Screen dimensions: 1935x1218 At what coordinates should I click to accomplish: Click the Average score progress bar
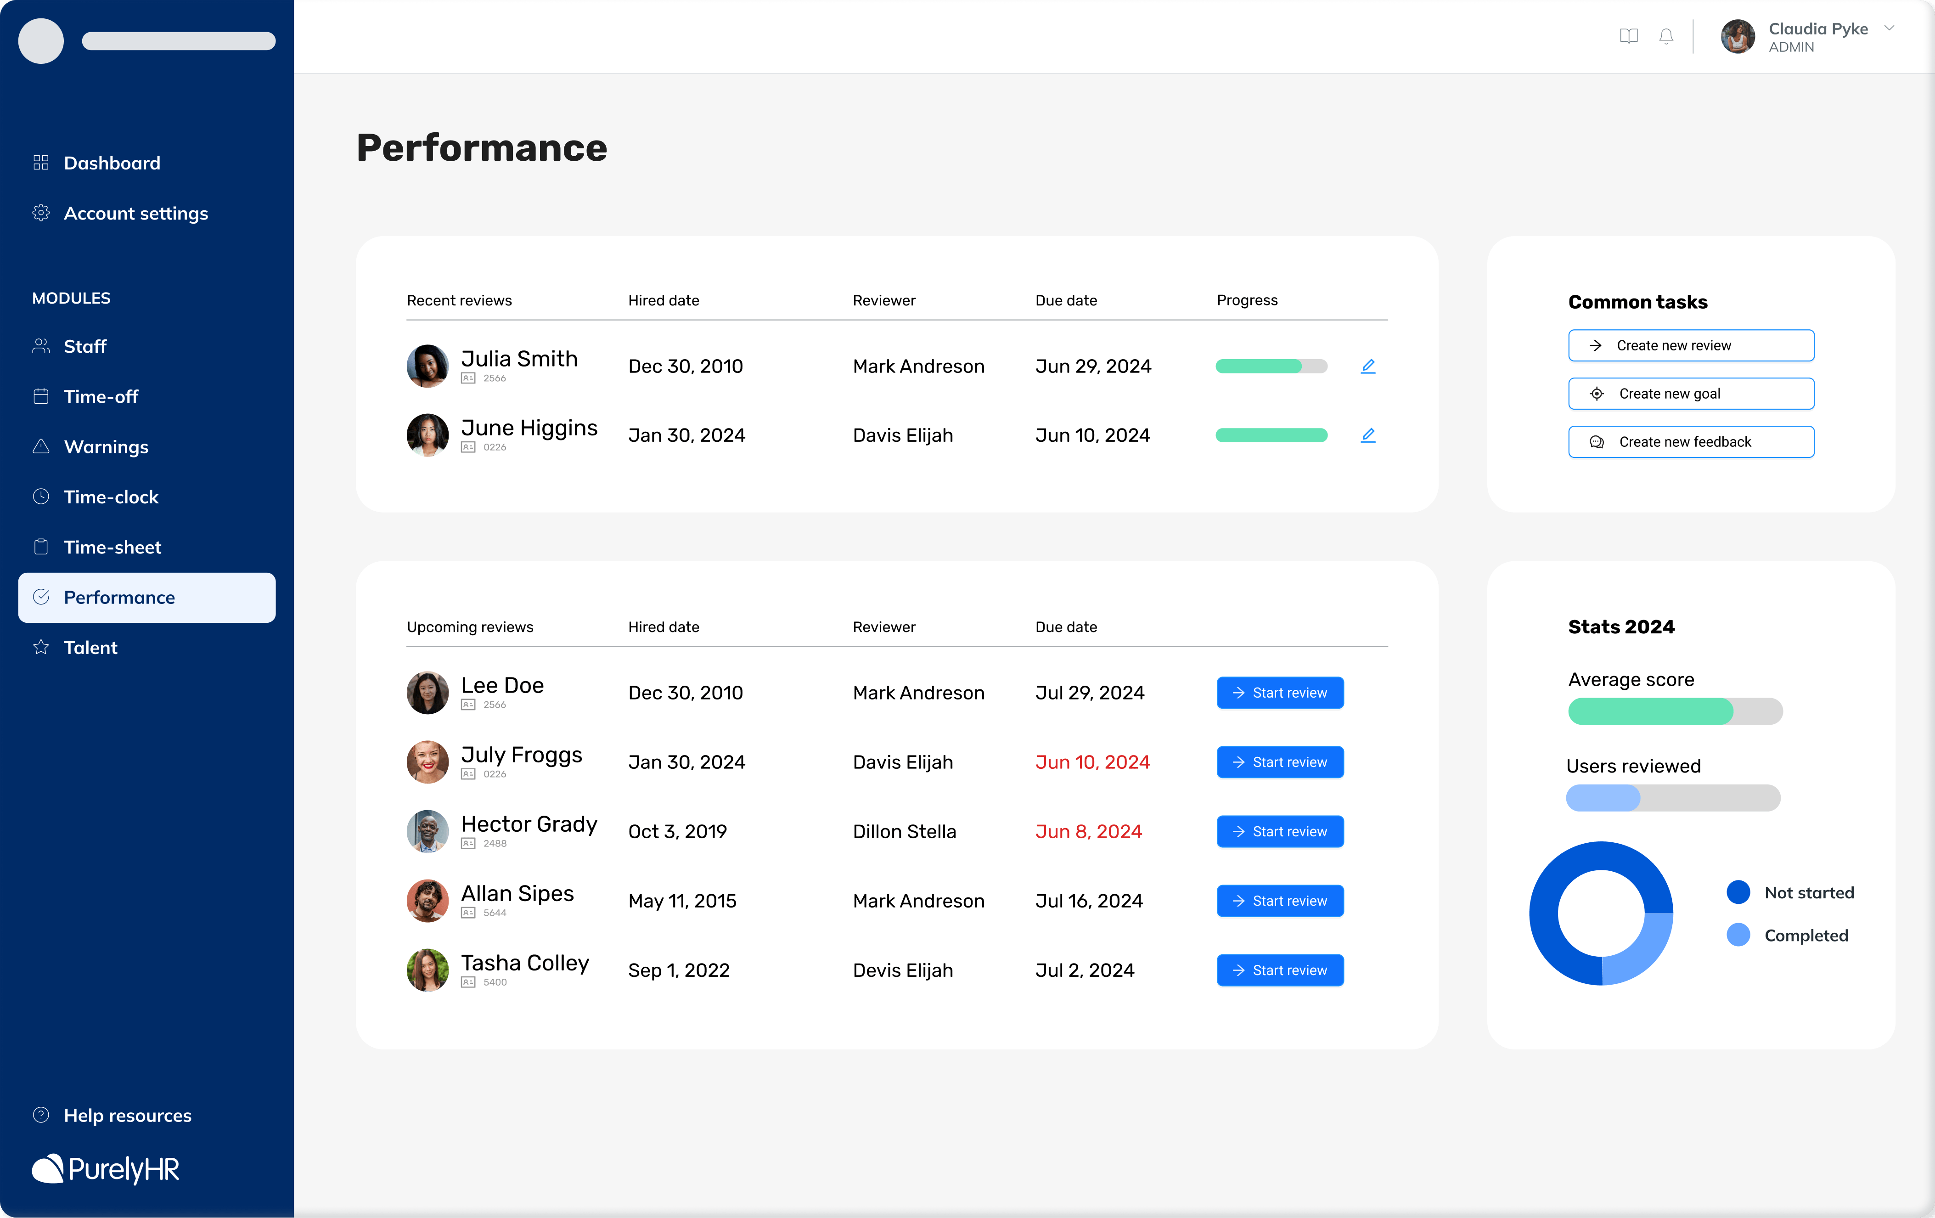coord(1674,711)
